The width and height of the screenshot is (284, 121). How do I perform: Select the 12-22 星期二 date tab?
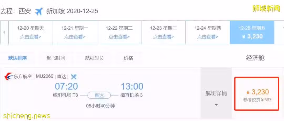[119, 32]
